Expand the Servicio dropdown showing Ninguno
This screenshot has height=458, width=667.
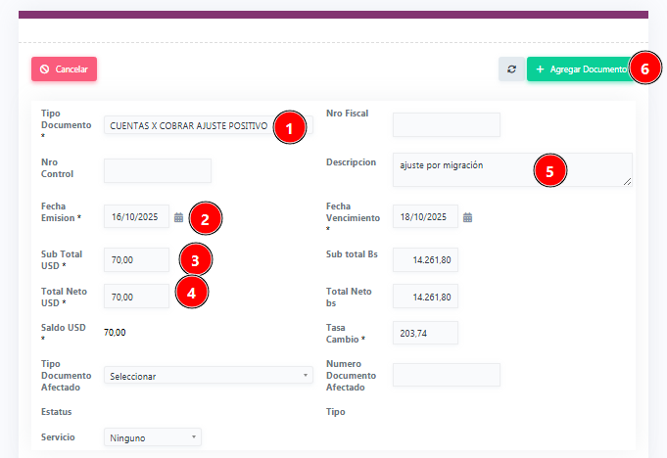(152, 436)
